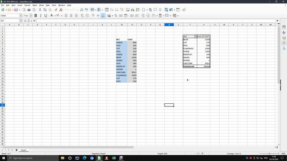This screenshot has width=287, height=161.
Task: Open the File menu
Action: [3, 5]
